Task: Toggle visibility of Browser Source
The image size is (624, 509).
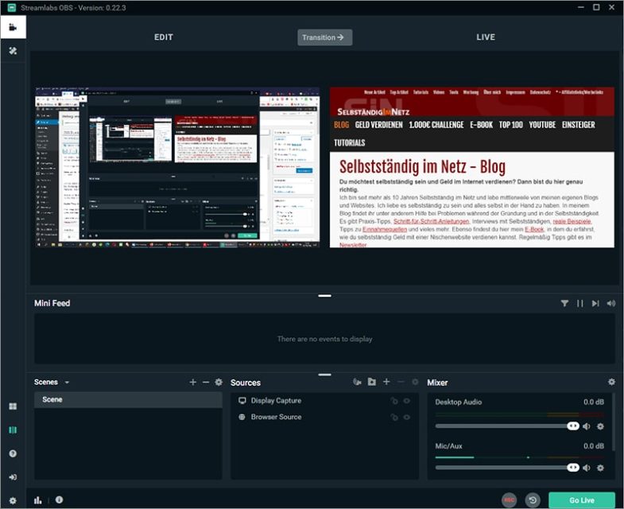Action: pos(407,417)
